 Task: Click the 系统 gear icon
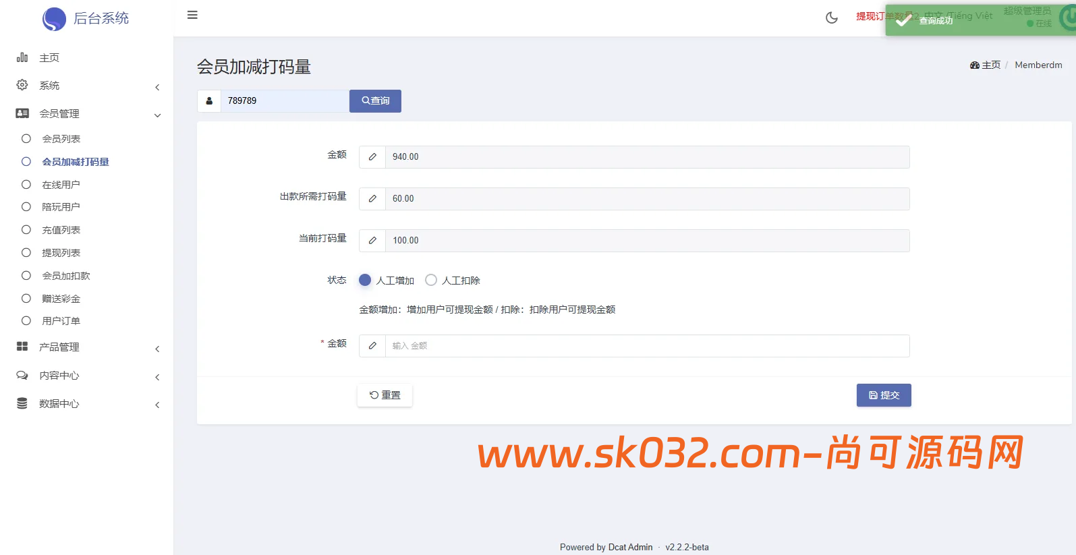[22, 85]
